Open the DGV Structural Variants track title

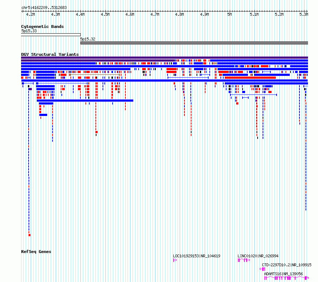click(50, 54)
